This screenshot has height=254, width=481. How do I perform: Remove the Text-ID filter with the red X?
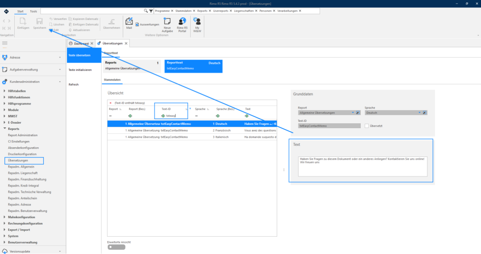[110, 103]
